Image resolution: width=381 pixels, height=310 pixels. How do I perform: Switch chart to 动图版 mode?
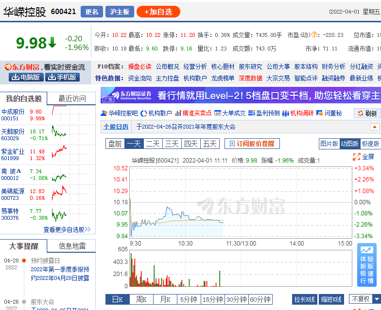coord(350,144)
